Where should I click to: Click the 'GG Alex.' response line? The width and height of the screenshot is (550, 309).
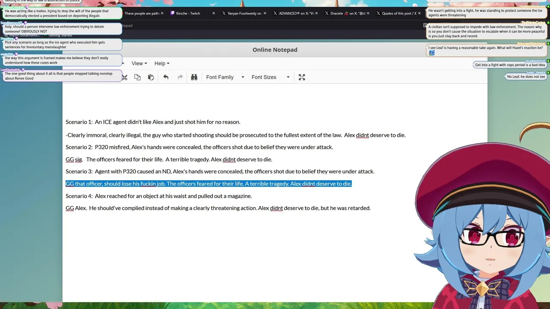[218, 208]
